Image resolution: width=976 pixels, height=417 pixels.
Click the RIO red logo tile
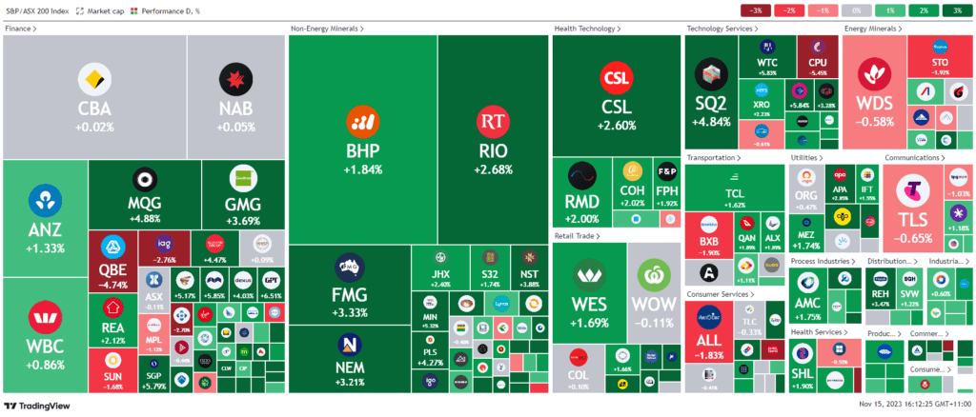493,121
